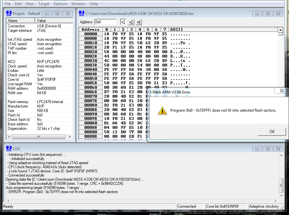Click the ERROR line in the LOG
This screenshot has height=215, width=289.
click(x=63, y=192)
